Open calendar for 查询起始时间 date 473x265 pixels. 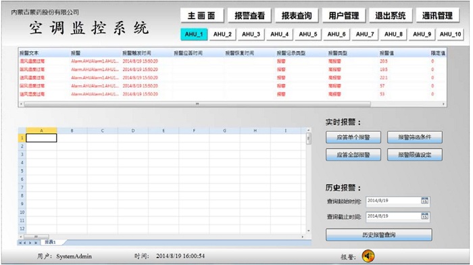(x=424, y=201)
